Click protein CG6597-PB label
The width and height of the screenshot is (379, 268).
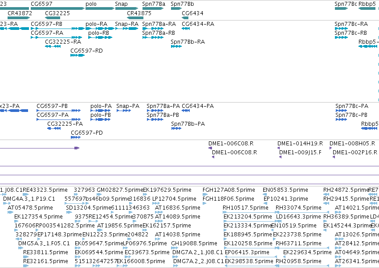(x=52, y=106)
